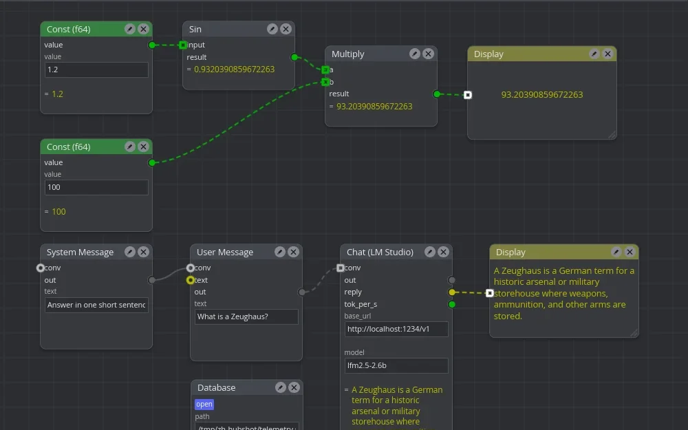The image size is (688, 430).
Task: Click the System Message node's pencil icon
Action: click(x=129, y=252)
